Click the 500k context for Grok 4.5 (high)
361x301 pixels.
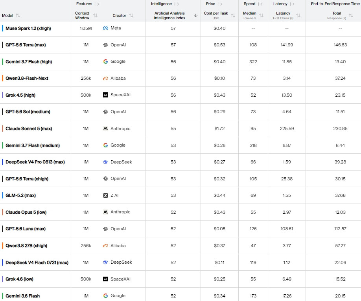click(x=86, y=95)
